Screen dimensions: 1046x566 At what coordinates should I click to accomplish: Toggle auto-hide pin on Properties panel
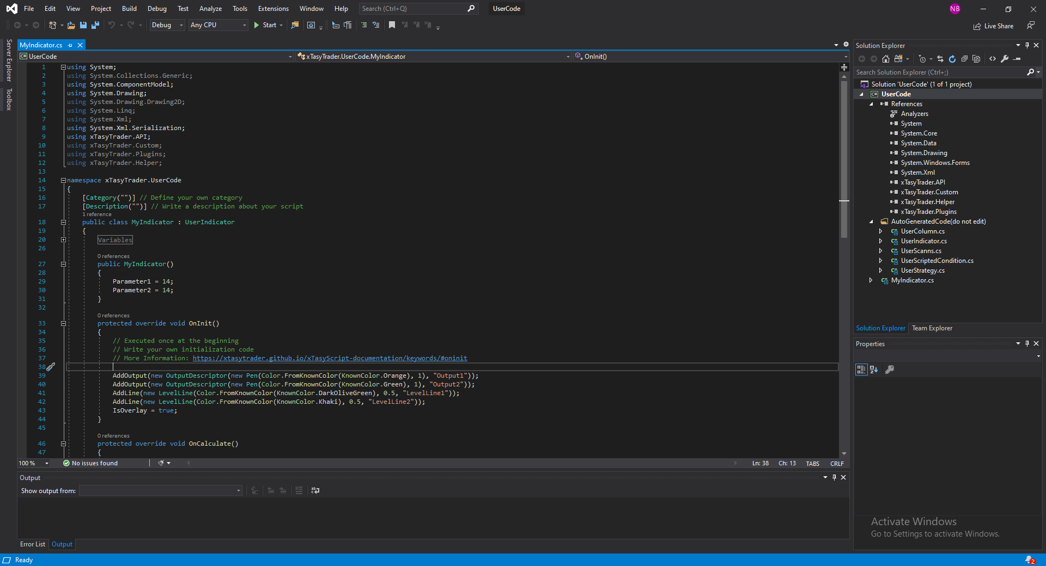point(1027,343)
